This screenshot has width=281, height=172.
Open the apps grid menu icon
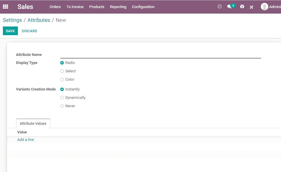pos(5,7)
